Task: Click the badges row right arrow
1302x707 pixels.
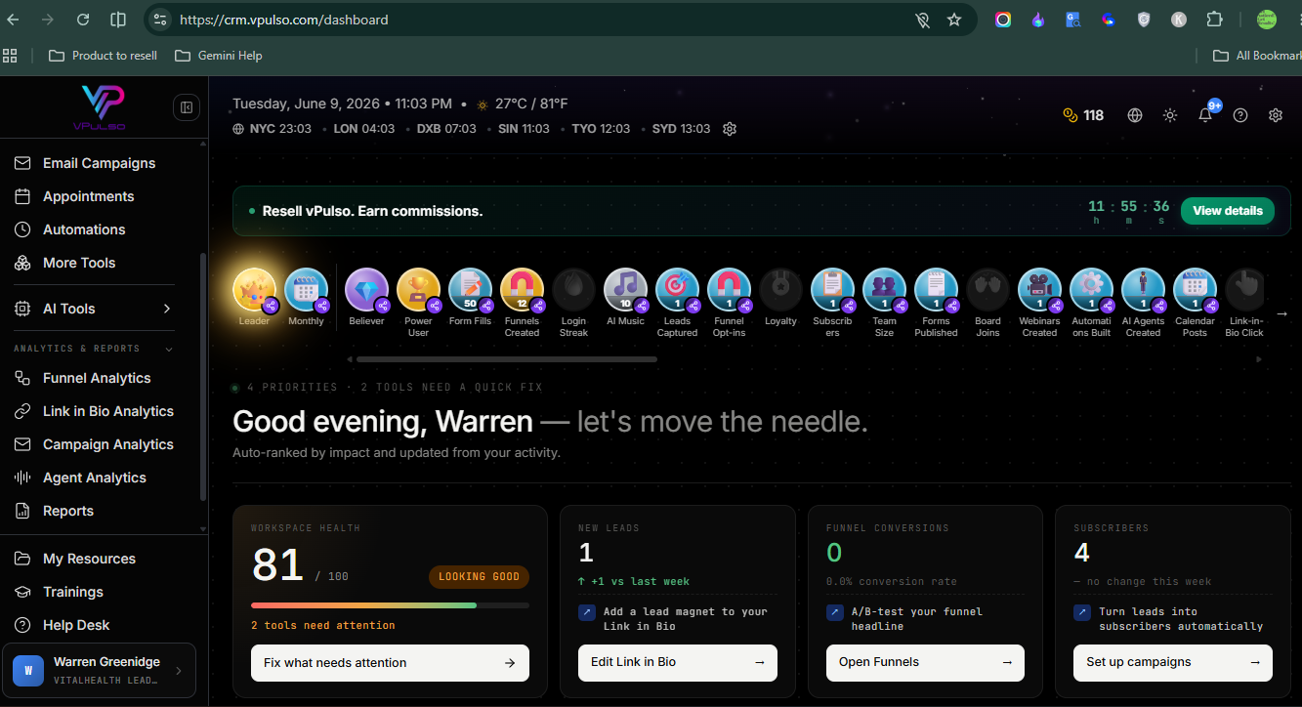Action: [1282, 313]
